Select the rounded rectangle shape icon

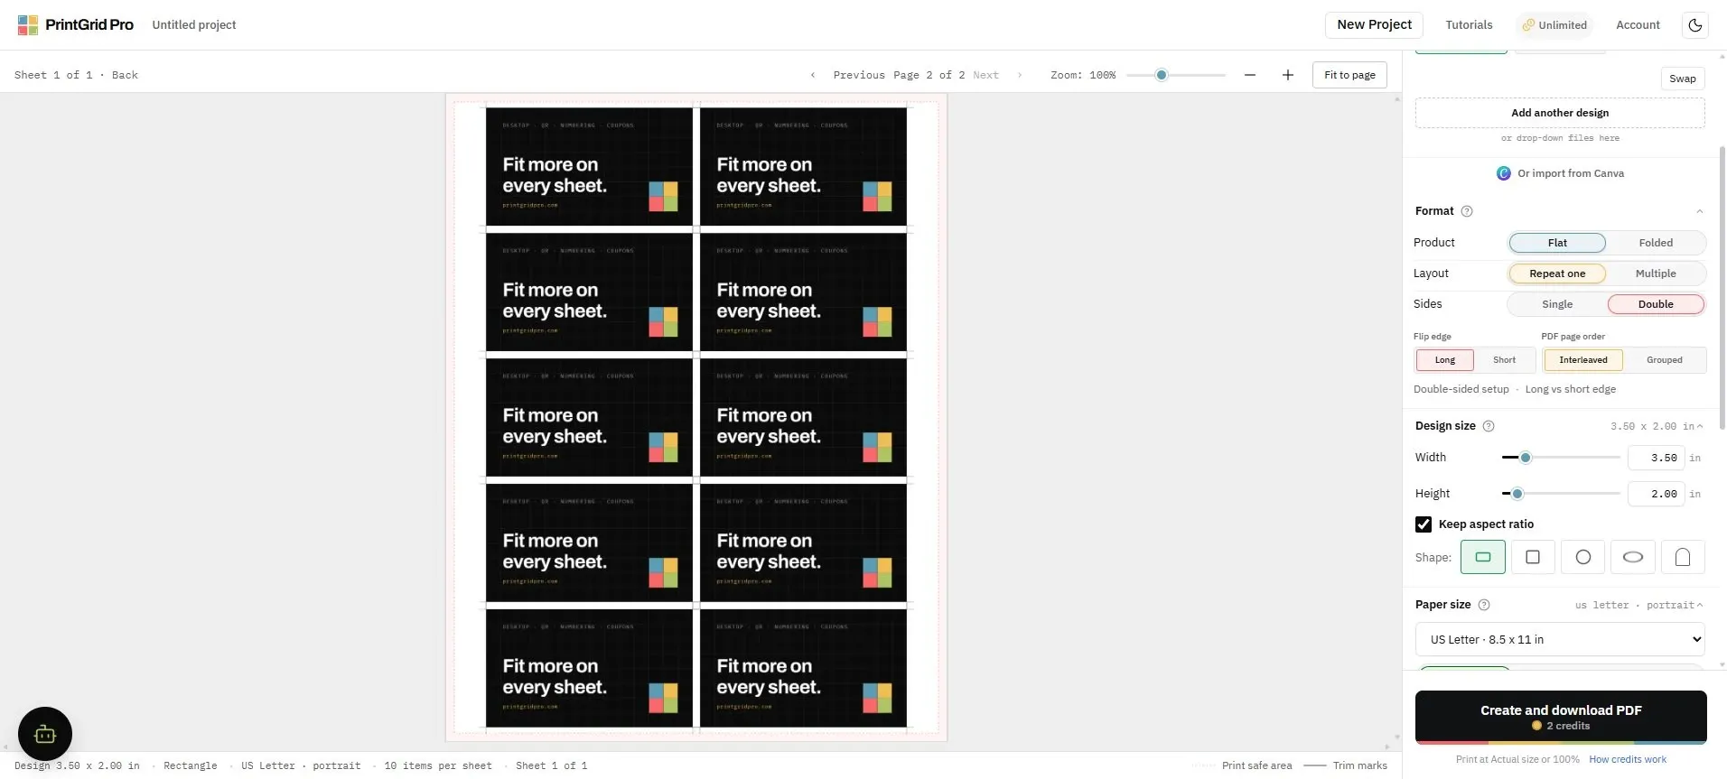pos(1483,557)
